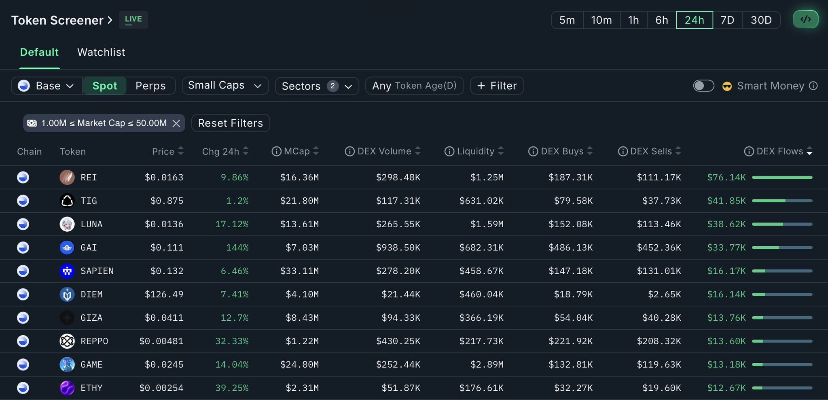Click the DEX Volume info icon
828x400 pixels.
(x=349, y=151)
